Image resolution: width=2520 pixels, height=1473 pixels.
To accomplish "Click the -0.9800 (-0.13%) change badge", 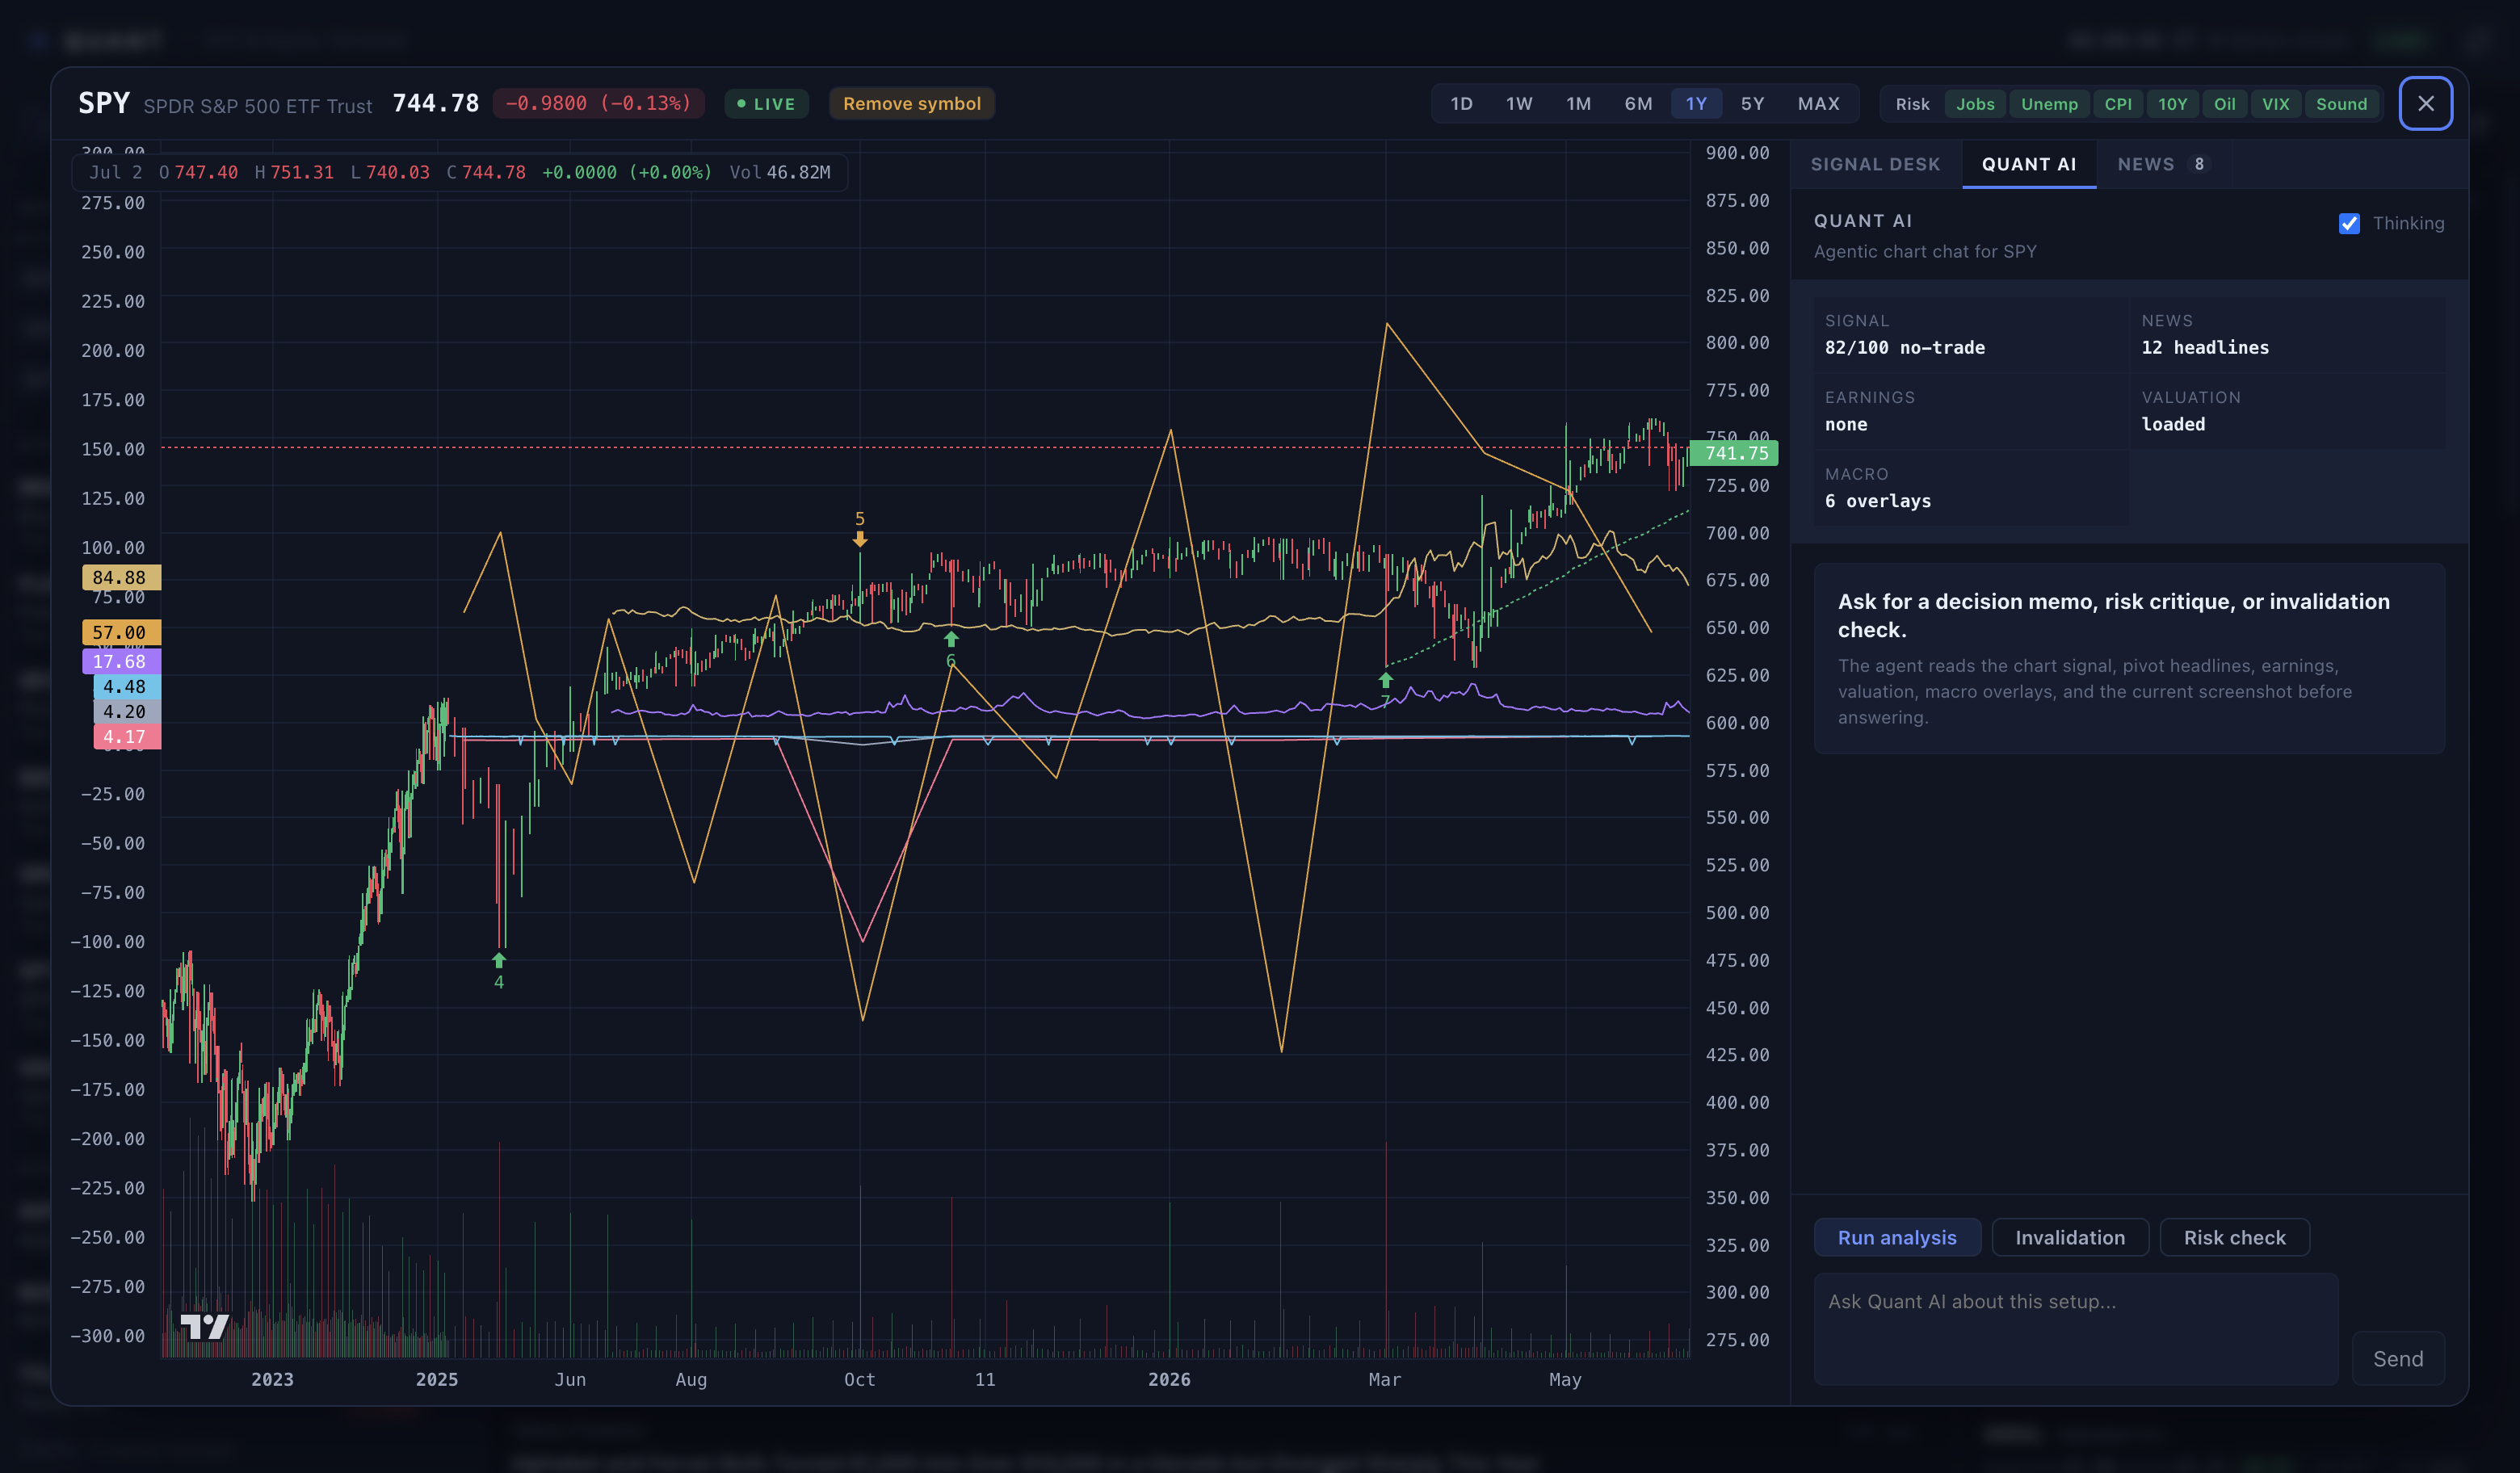I will click(x=598, y=103).
